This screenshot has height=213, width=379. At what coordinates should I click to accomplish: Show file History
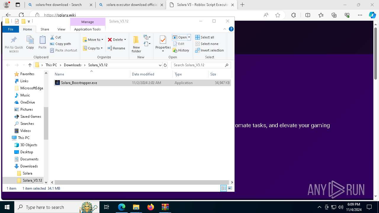[181, 50]
